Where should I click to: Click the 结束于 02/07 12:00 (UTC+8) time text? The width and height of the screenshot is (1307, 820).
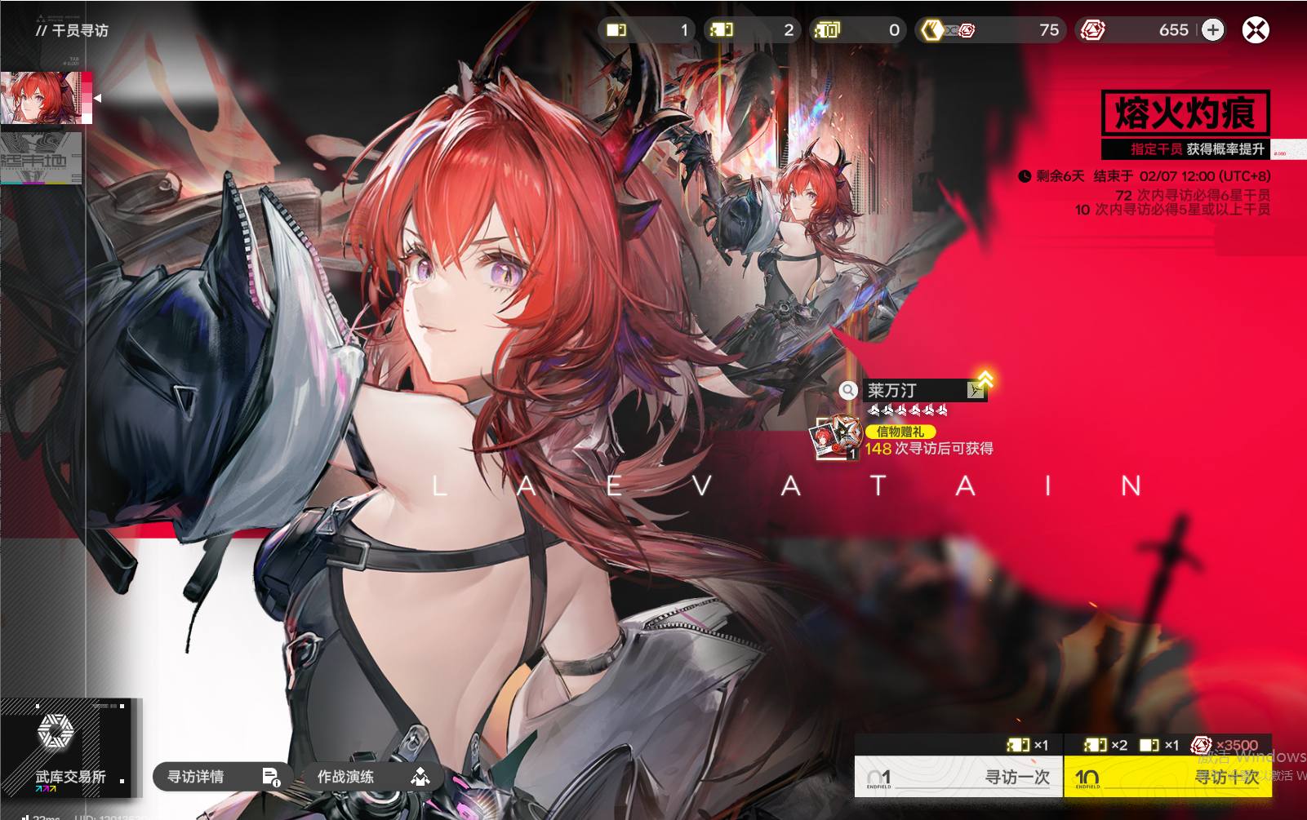click(1182, 176)
